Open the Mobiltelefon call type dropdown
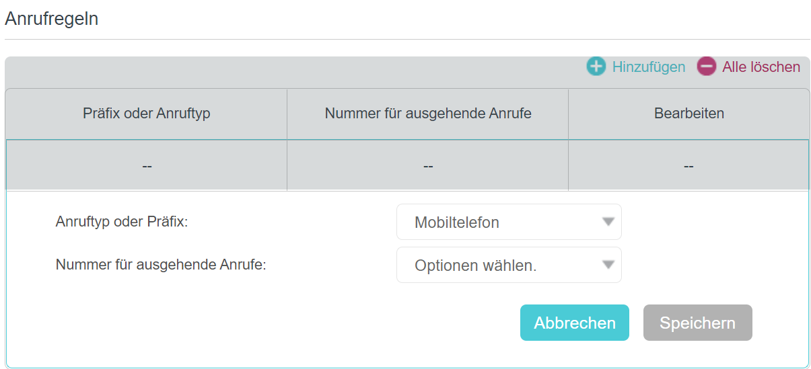This screenshot has width=811, height=369. click(509, 222)
